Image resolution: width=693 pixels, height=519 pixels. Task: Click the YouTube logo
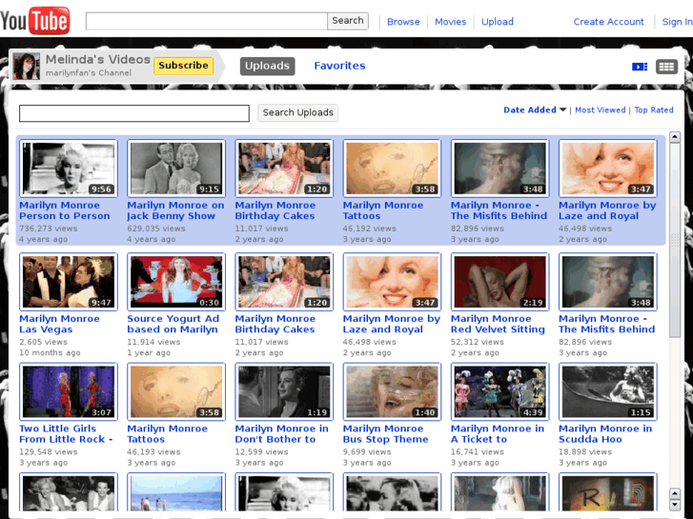(35, 20)
